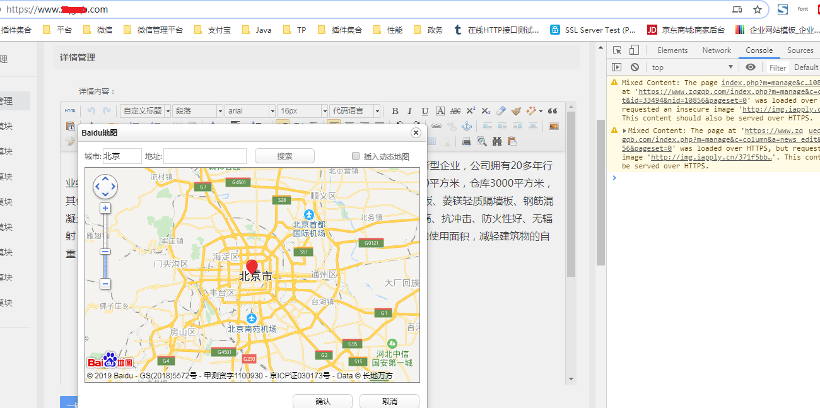This screenshot has width=820, height=408.
Task: Click the format painter brush icon
Action: tap(516, 111)
